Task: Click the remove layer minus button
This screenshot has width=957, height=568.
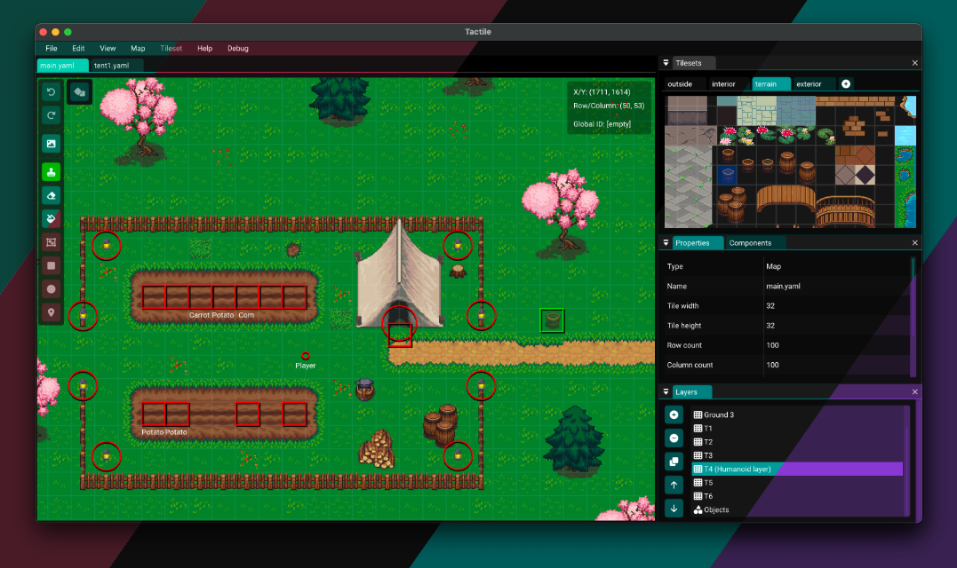Action: [674, 438]
